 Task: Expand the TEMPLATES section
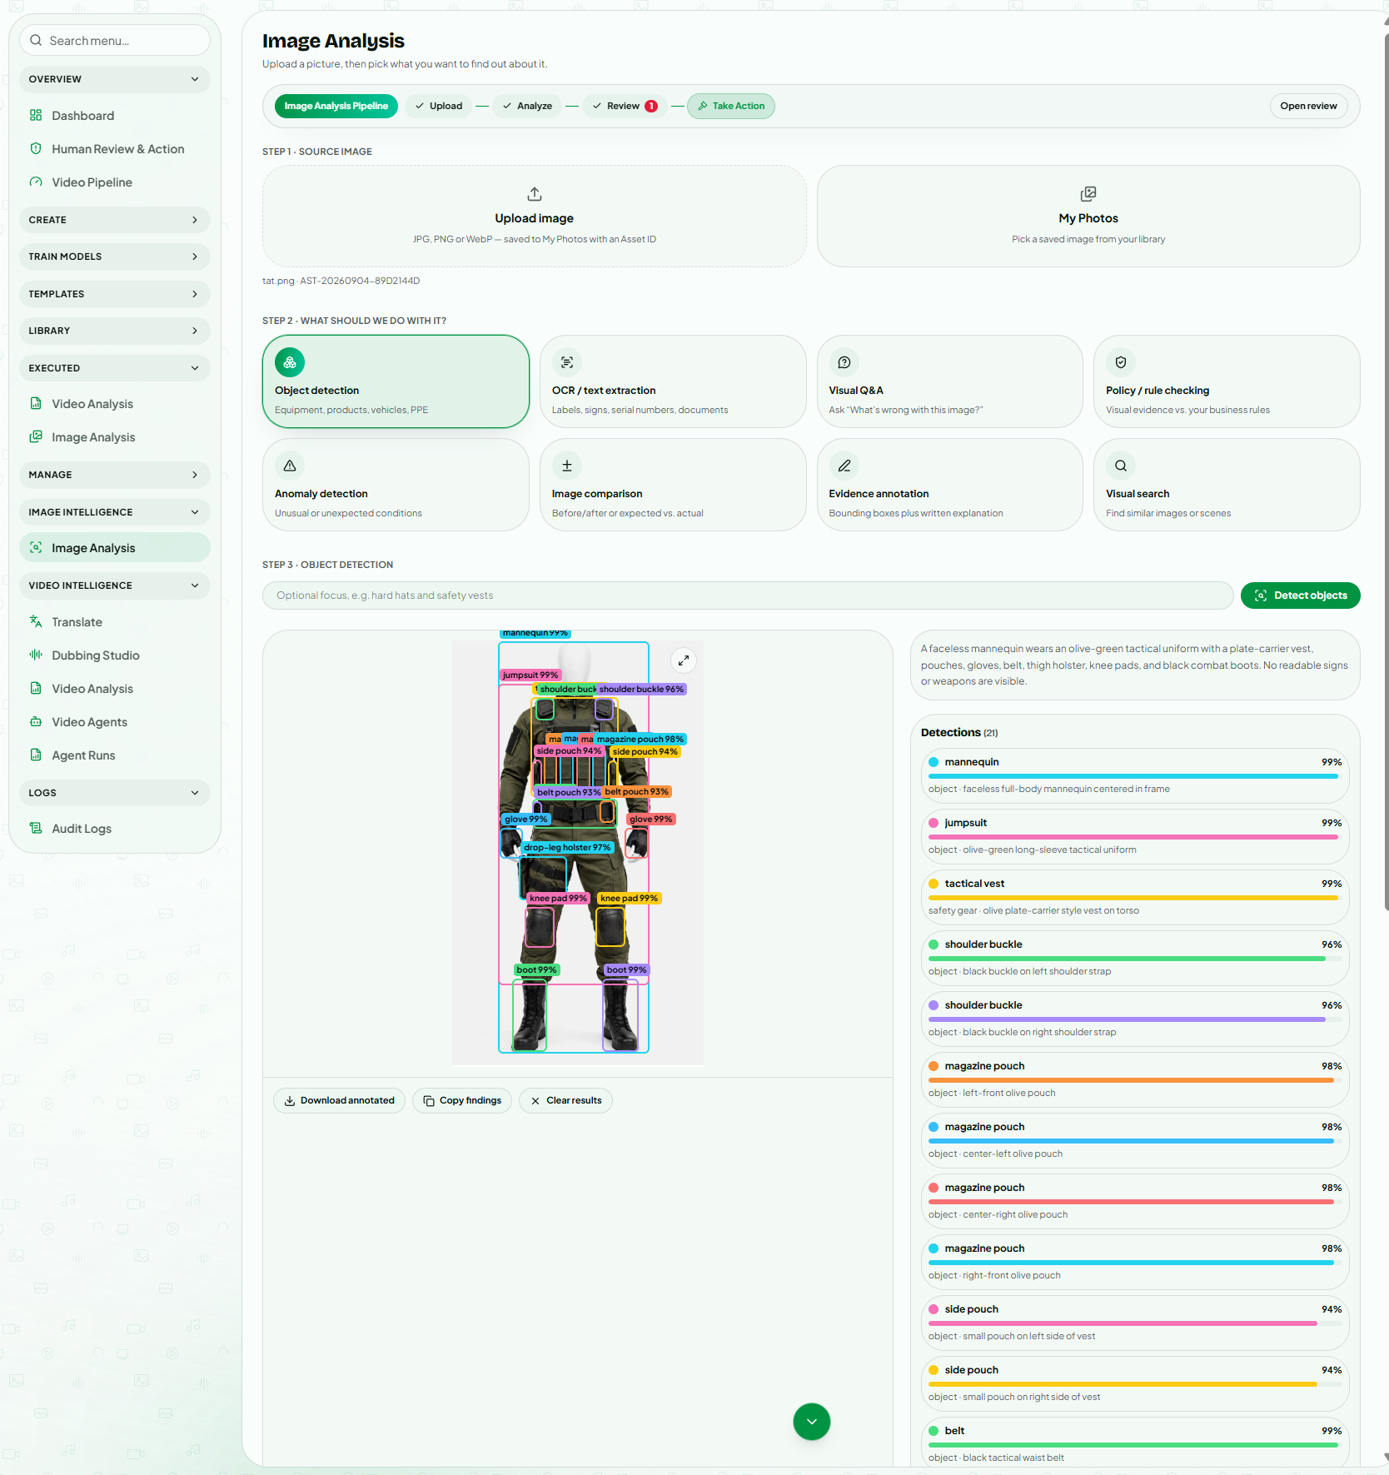pyautogui.click(x=115, y=294)
